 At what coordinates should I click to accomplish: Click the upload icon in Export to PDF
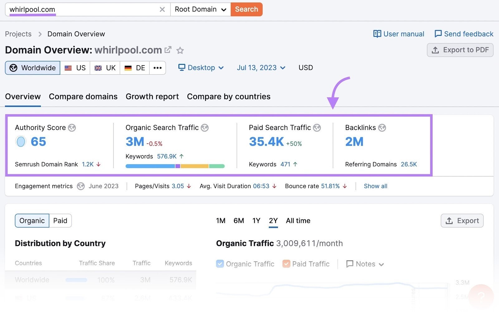click(435, 50)
